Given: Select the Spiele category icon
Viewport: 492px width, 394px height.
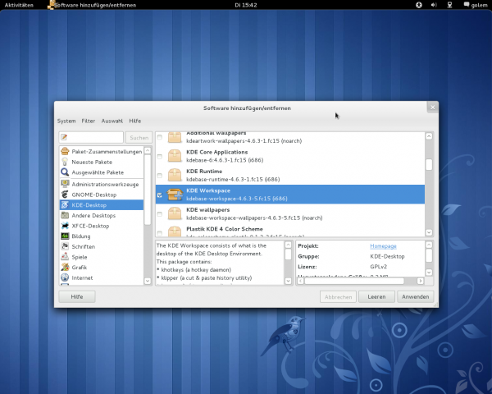Looking at the screenshot, I should tap(64, 257).
